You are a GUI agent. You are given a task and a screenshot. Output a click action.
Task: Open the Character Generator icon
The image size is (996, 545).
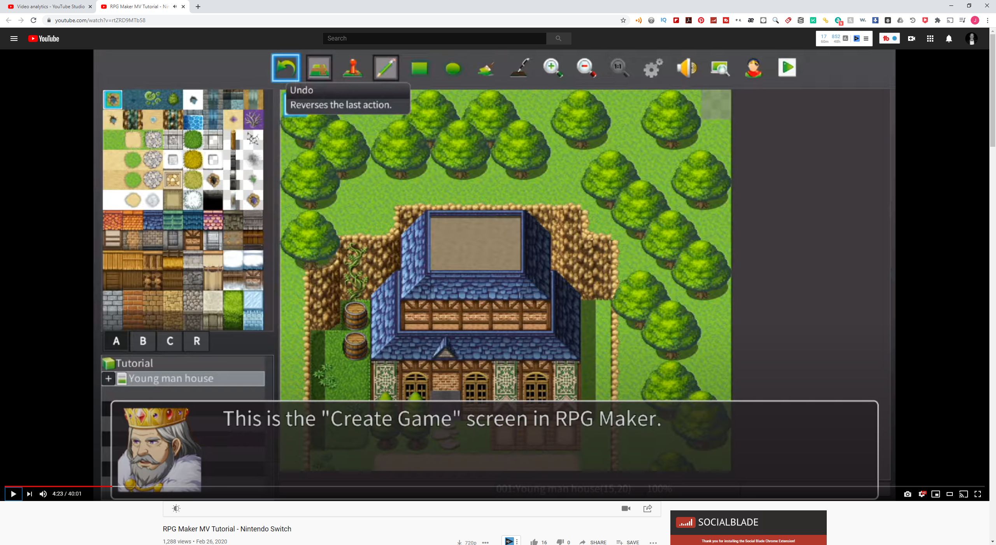(x=754, y=68)
